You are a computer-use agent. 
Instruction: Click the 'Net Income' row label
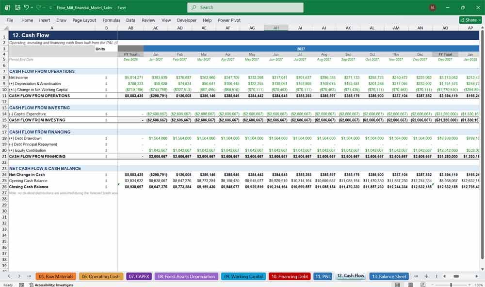18,78
